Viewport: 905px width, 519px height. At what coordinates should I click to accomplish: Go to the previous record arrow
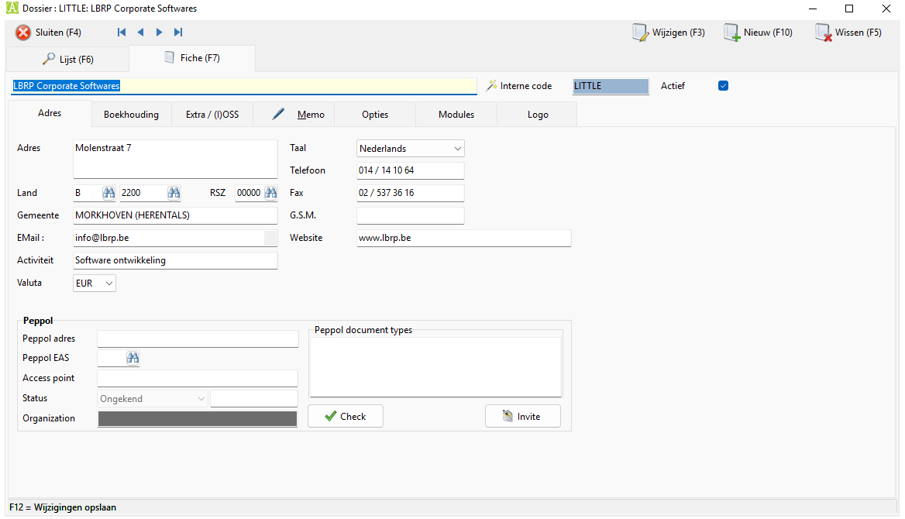140,33
